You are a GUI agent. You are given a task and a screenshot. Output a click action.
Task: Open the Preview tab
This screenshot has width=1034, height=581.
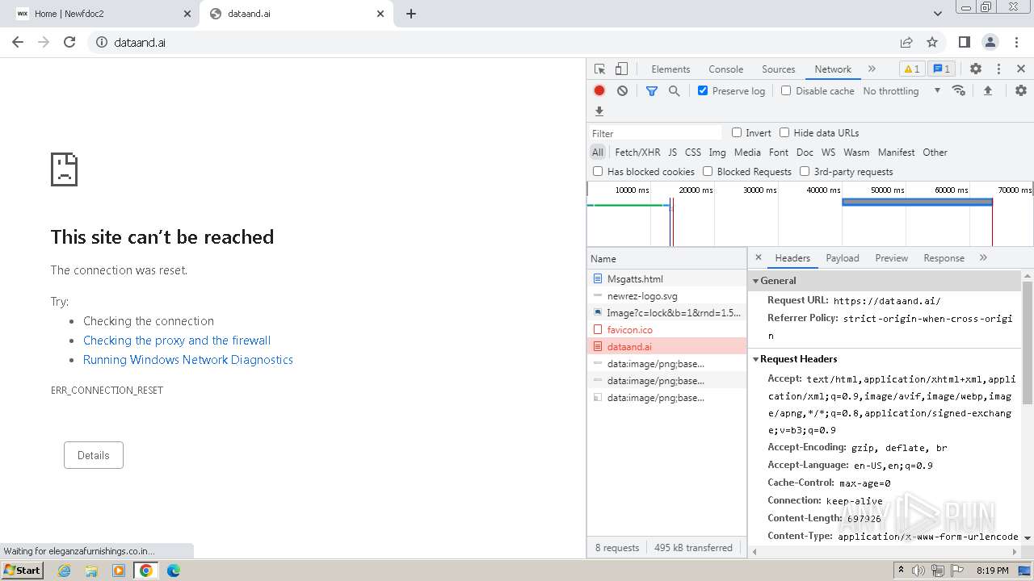click(892, 258)
